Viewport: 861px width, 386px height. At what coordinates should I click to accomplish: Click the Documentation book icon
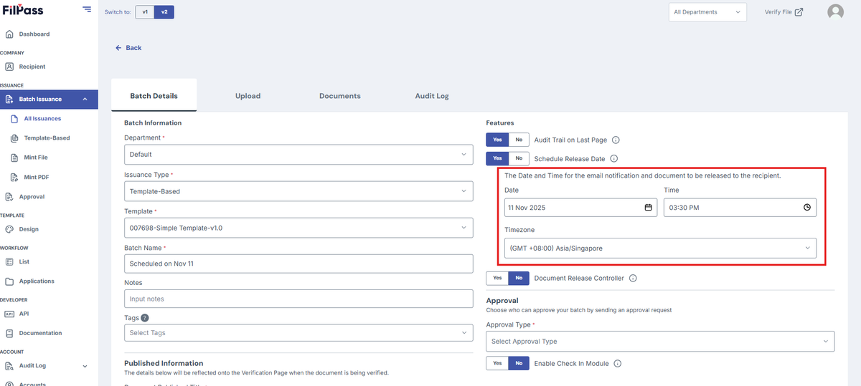(x=9, y=333)
